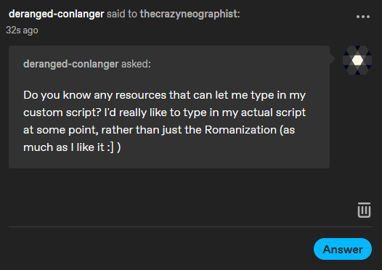The width and height of the screenshot is (382, 270).
Task: Click the hexagon avatar of deranged-conlanger
Action: [x=357, y=60]
